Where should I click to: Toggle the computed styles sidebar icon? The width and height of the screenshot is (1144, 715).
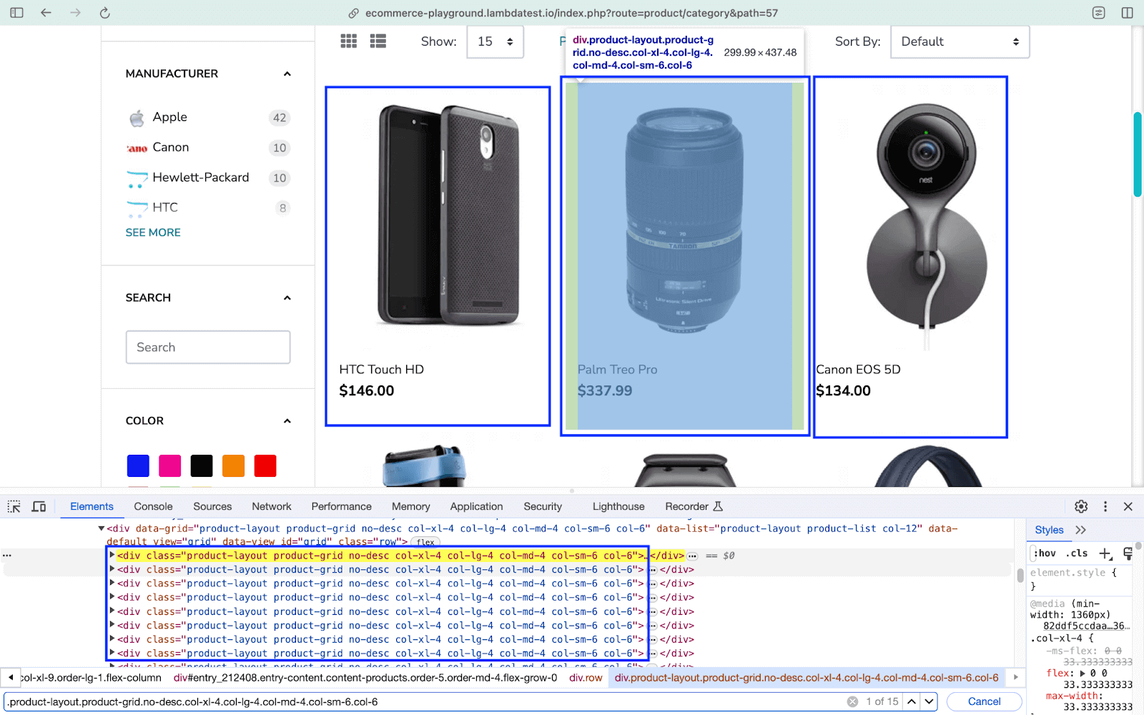(x=1128, y=553)
